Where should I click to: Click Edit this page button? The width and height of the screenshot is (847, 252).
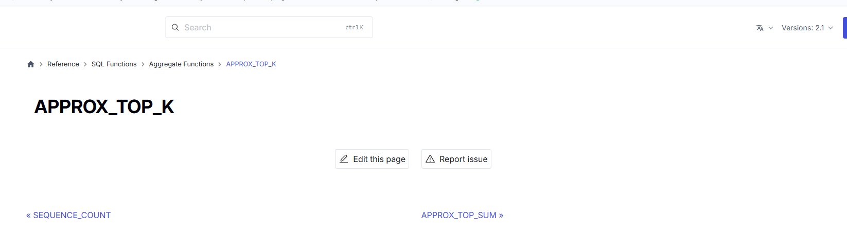[x=372, y=159]
